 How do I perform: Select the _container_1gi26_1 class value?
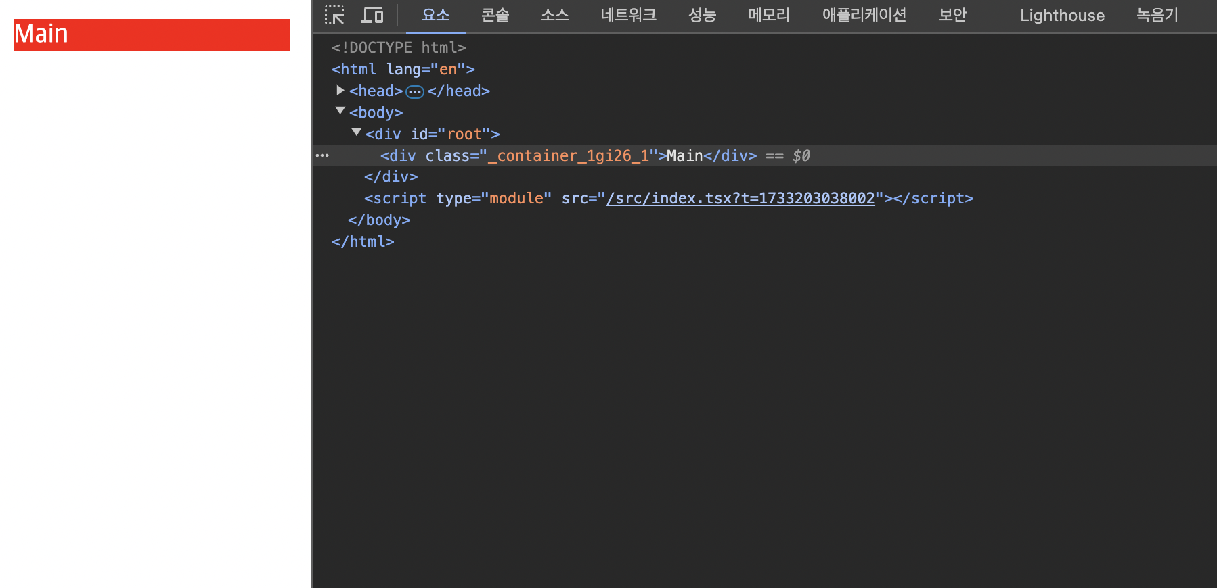[x=569, y=155]
